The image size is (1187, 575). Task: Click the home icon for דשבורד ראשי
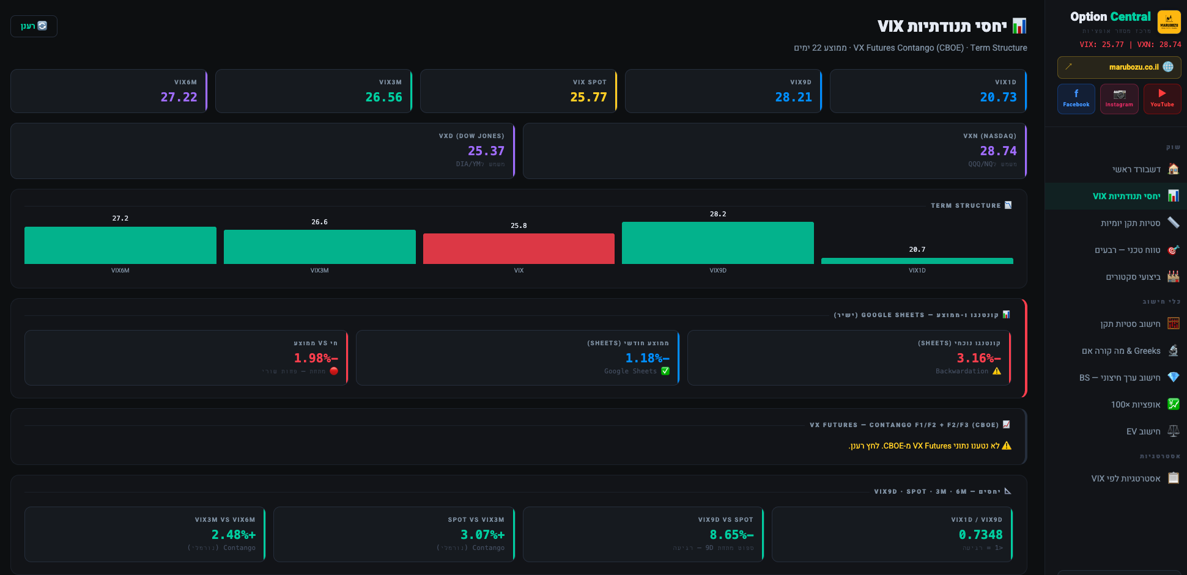point(1173,169)
